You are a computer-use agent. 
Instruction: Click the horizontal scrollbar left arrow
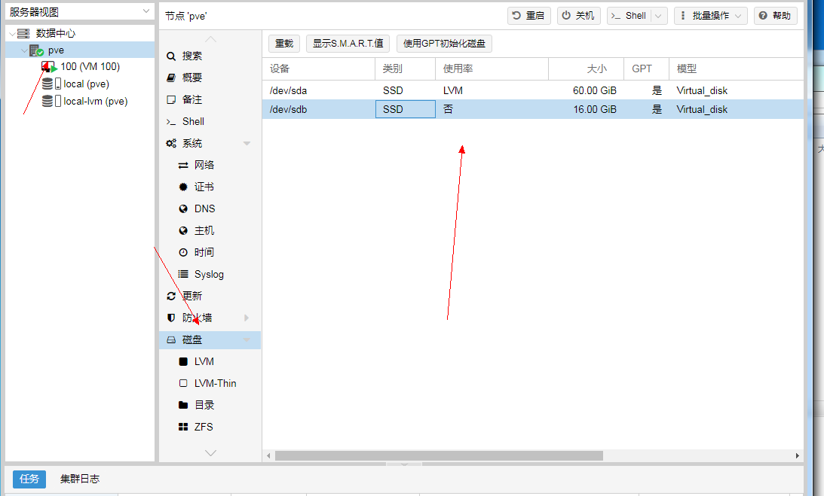268,455
